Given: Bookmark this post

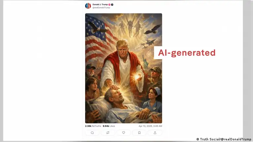Looking at the screenshot, I should (x=139, y=133).
